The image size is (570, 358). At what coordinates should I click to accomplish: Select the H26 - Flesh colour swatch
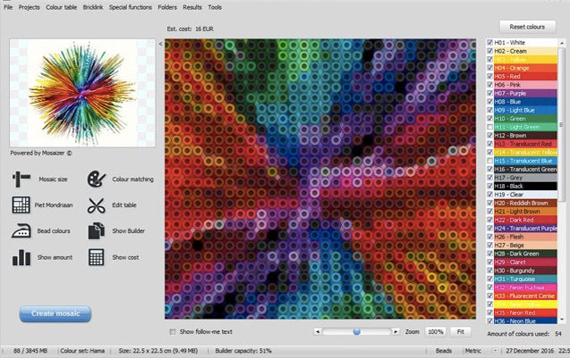point(525,237)
